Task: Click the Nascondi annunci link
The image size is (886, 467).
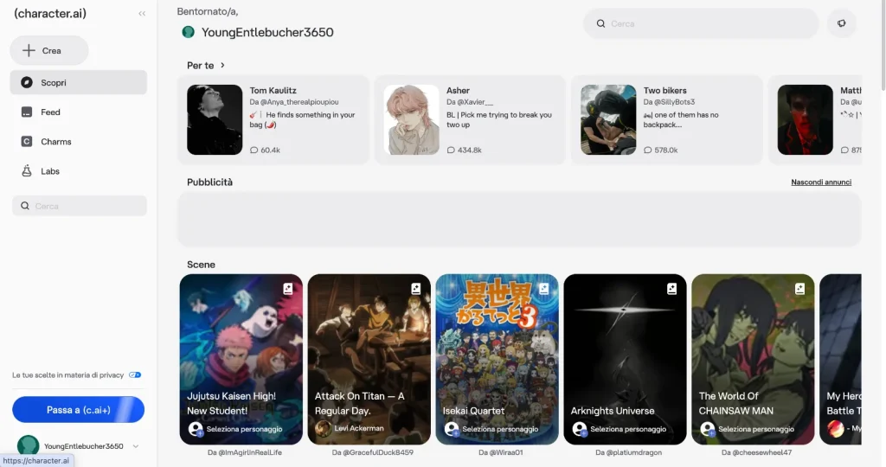Action: pos(821,182)
